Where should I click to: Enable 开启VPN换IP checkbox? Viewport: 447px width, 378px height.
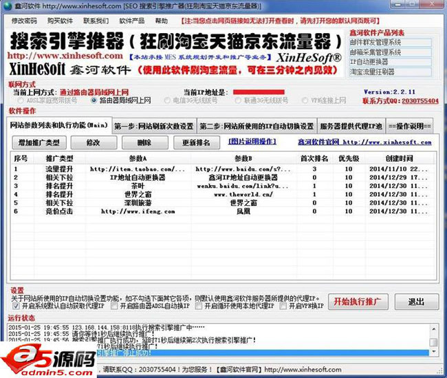tap(283, 306)
